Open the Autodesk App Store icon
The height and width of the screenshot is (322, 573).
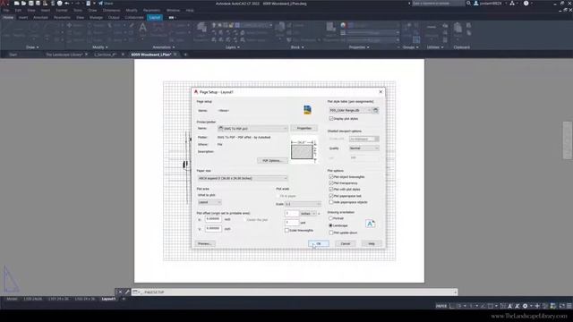(512, 4)
